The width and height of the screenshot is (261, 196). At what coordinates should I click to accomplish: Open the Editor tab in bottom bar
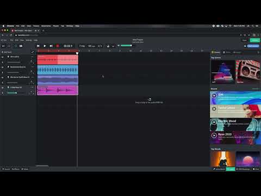click(25, 169)
